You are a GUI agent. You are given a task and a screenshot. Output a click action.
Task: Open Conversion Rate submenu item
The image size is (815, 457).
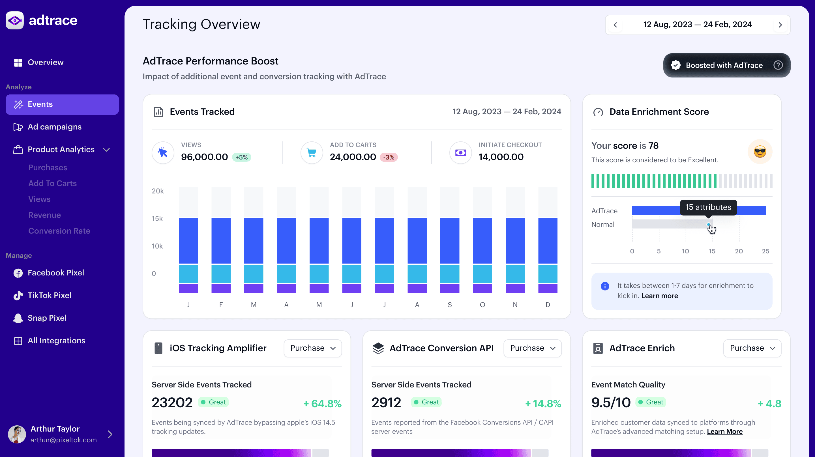tap(59, 231)
